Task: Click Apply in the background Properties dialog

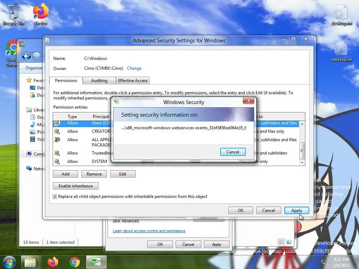Action: [x=217, y=244]
